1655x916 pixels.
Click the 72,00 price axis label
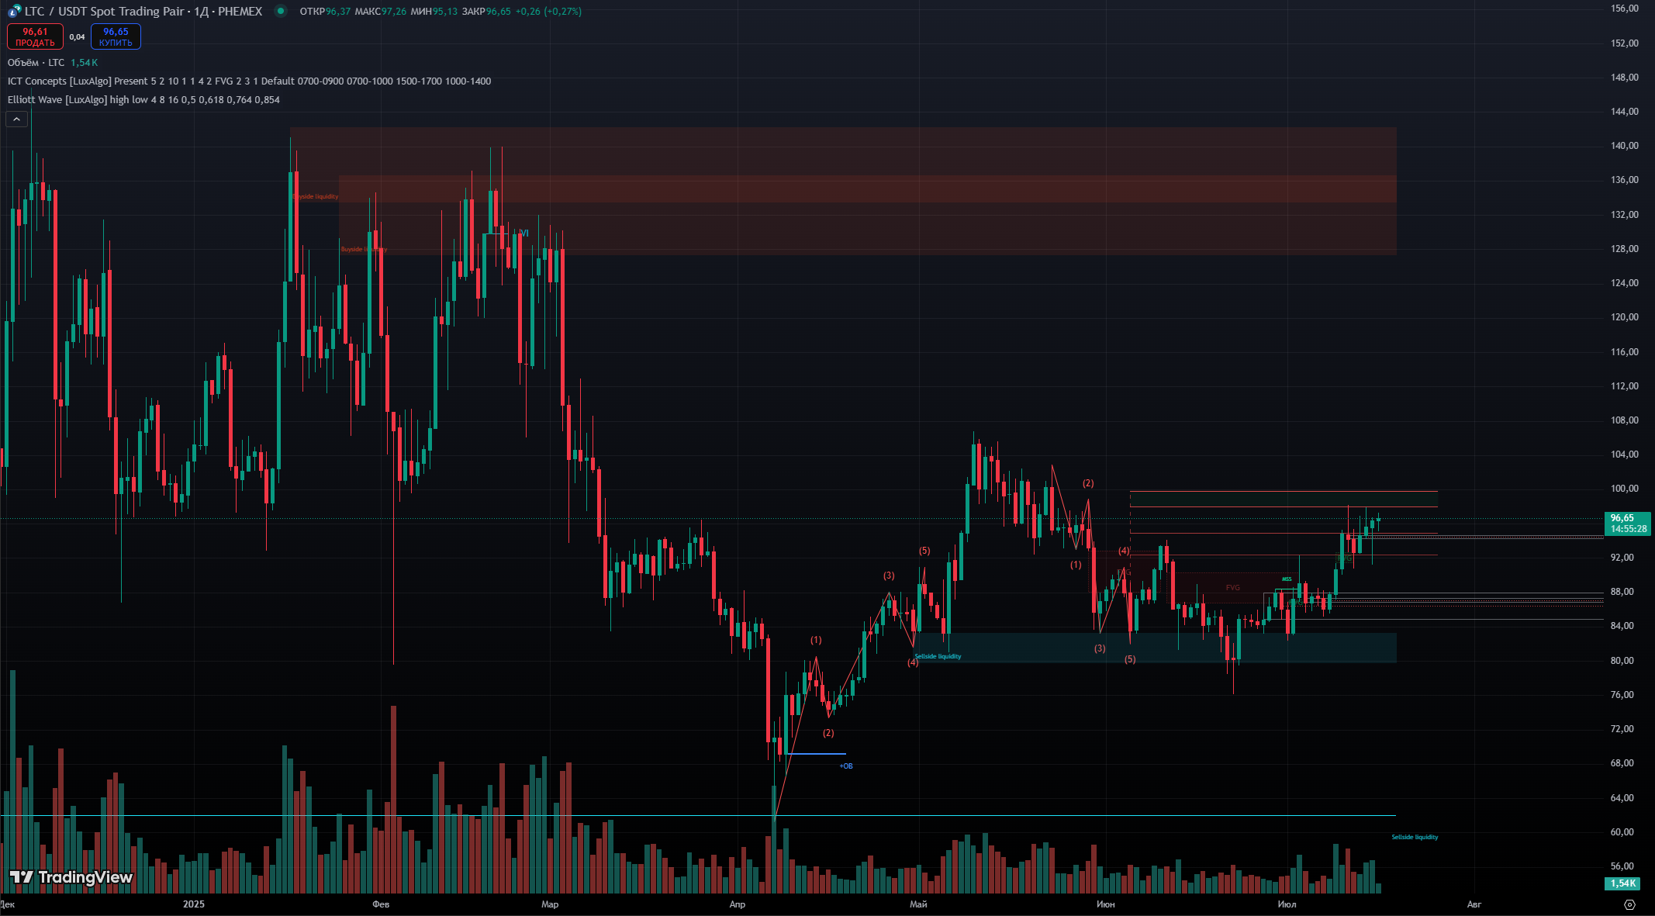tap(1622, 729)
